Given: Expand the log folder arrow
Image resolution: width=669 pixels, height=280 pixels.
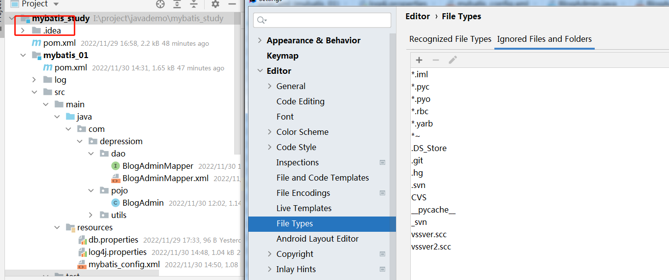Looking at the screenshot, I should (34, 80).
